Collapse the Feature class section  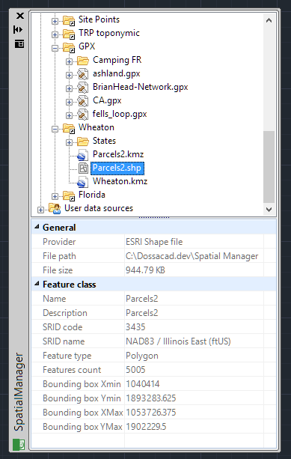pyautogui.click(x=37, y=284)
